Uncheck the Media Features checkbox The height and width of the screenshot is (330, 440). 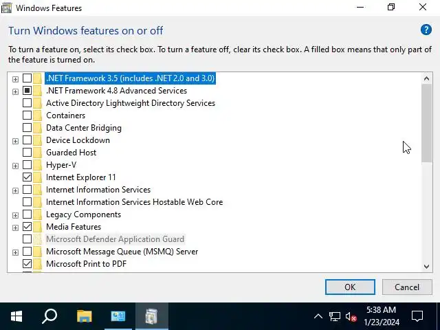27,226
